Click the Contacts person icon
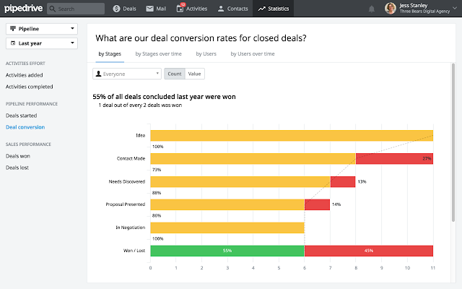 click(221, 9)
